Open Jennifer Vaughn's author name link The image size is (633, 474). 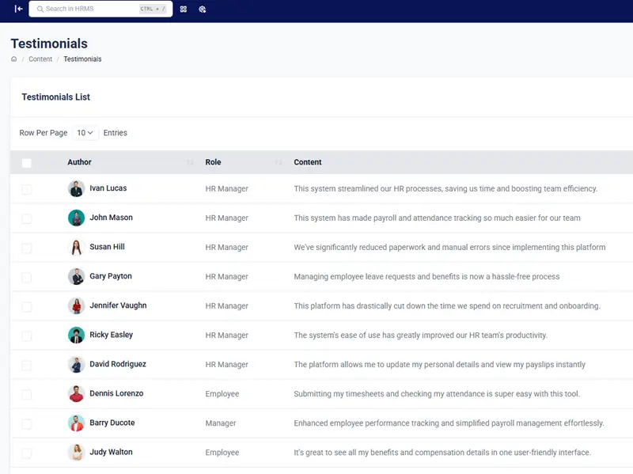point(118,305)
